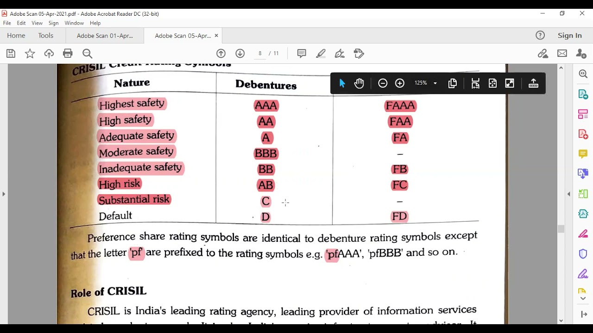Print the document via printer icon
The height and width of the screenshot is (333, 593).
click(x=68, y=54)
